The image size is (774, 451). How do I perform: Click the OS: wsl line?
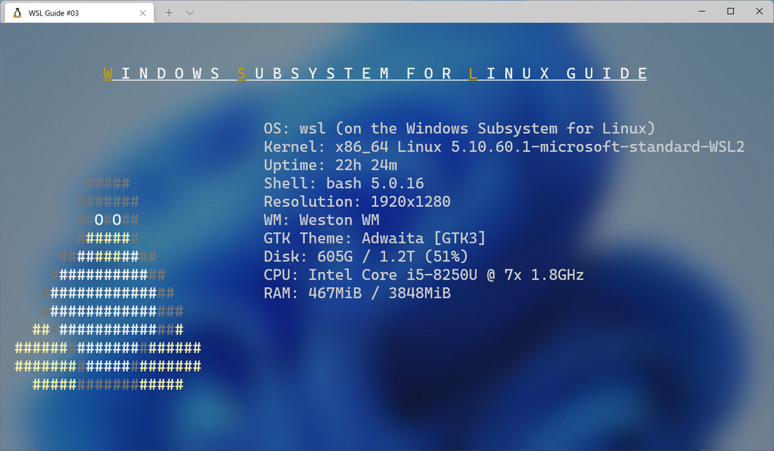[x=459, y=128]
